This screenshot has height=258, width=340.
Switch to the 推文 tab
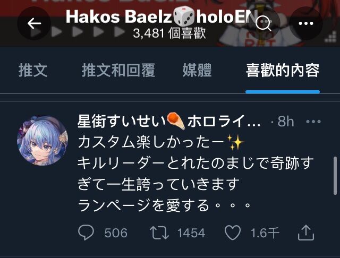coord(33,71)
